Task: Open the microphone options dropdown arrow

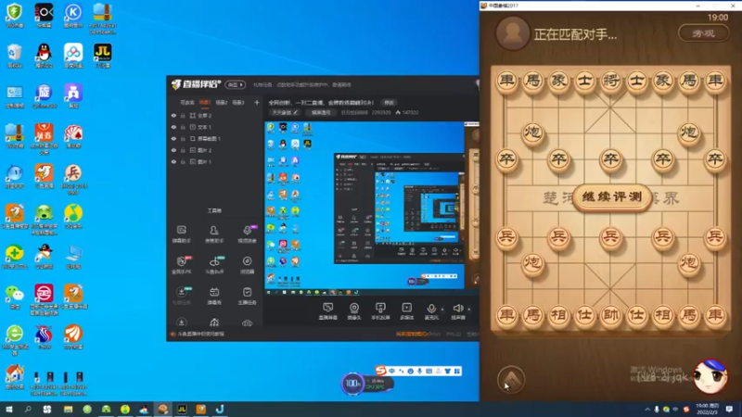Action: [x=442, y=310]
